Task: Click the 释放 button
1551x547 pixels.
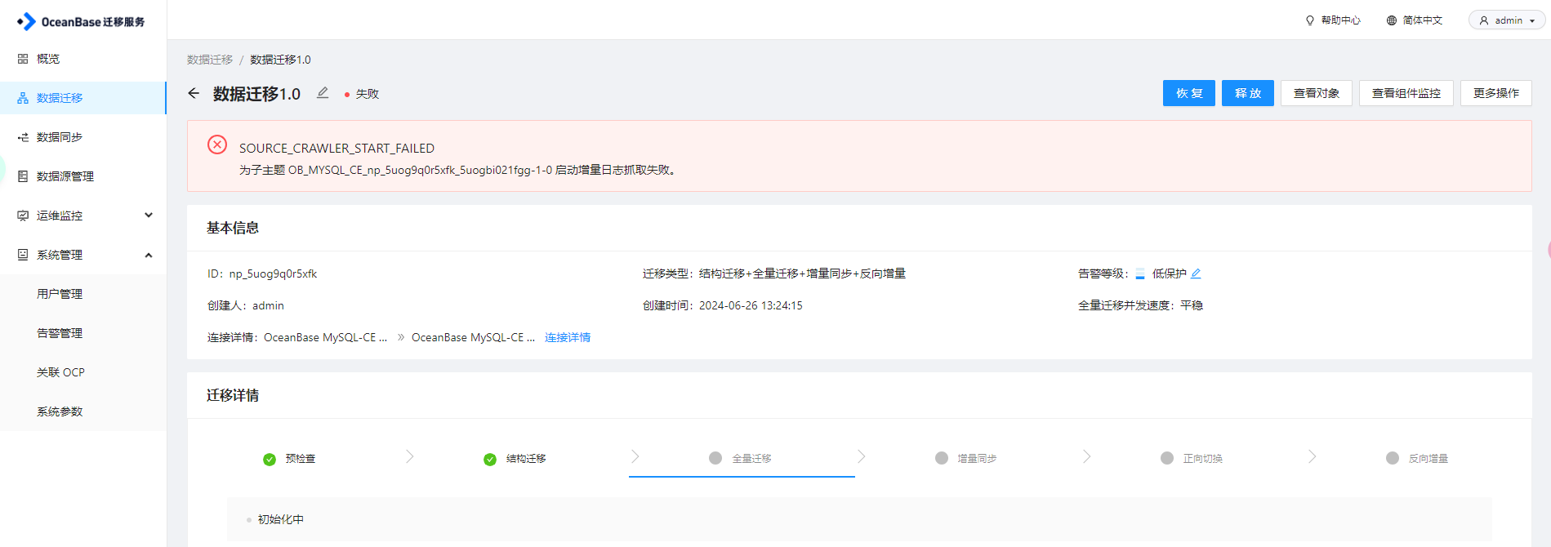Action: pos(1248,93)
